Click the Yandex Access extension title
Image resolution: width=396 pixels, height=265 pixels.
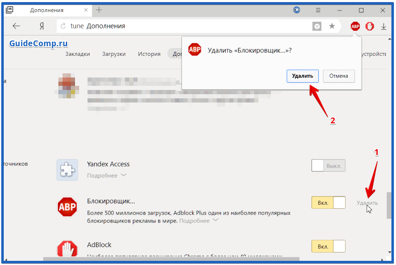pyautogui.click(x=108, y=164)
